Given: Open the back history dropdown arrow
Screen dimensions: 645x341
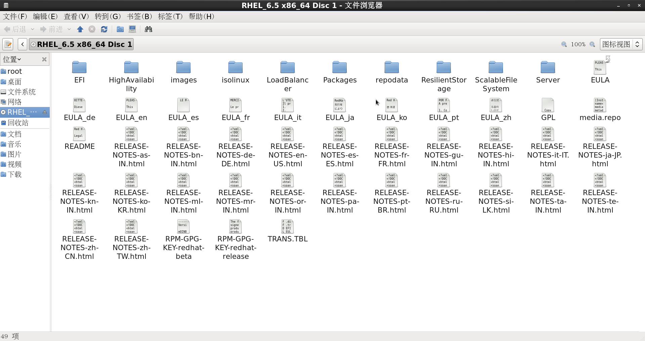Looking at the screenshot, I should coord(33,29).
